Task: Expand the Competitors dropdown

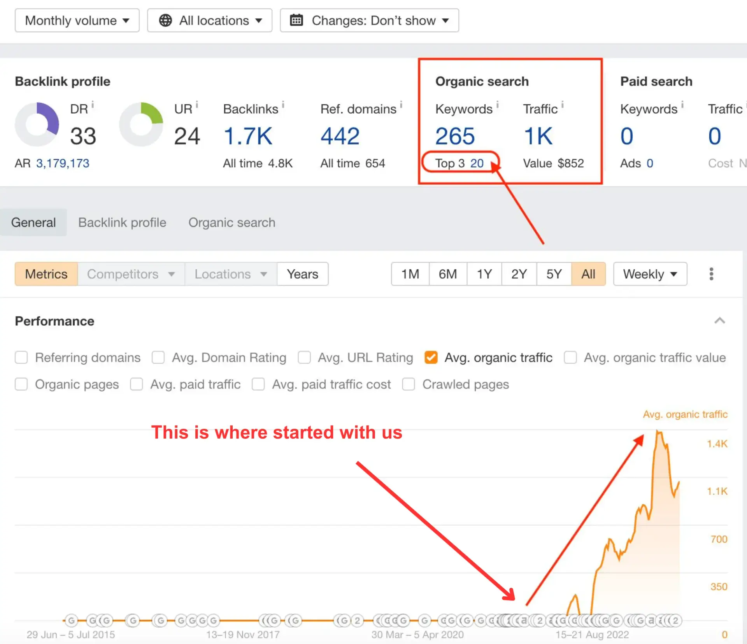Action: [131, 274]
